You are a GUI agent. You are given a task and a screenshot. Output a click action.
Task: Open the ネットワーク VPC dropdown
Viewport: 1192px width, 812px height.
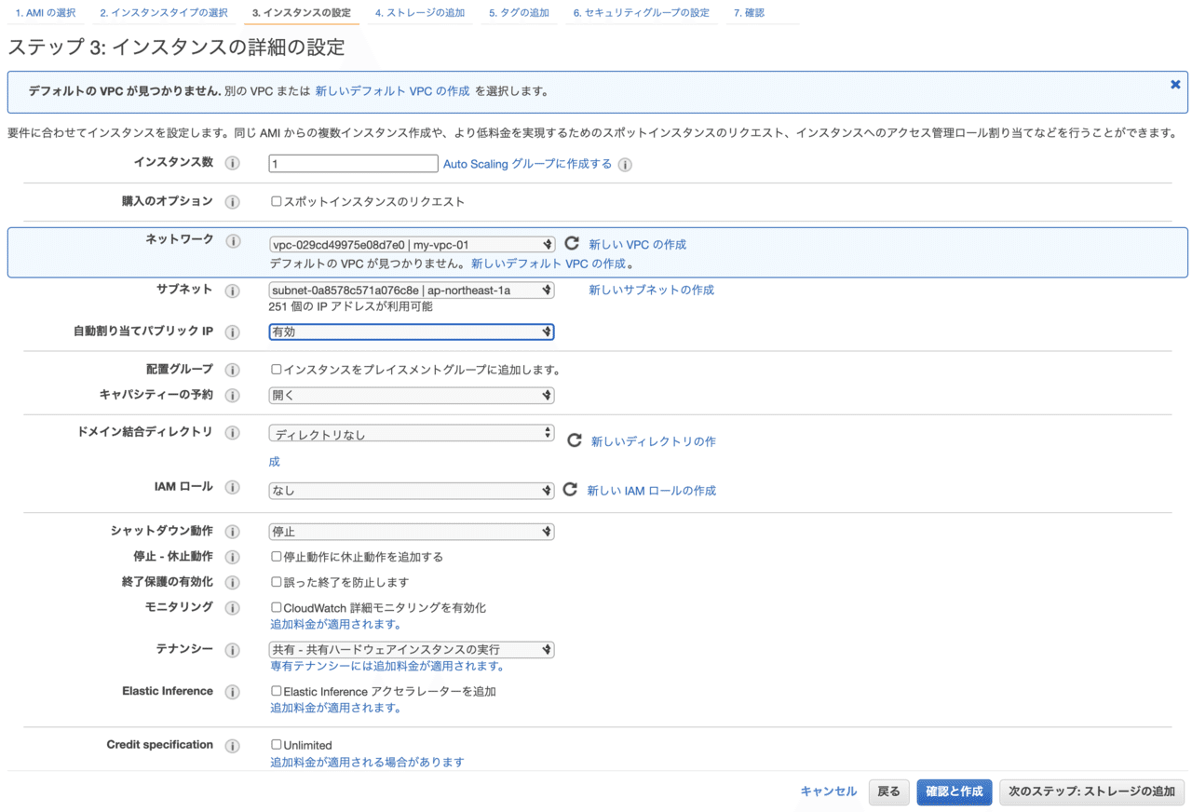[x=412, y=245]
